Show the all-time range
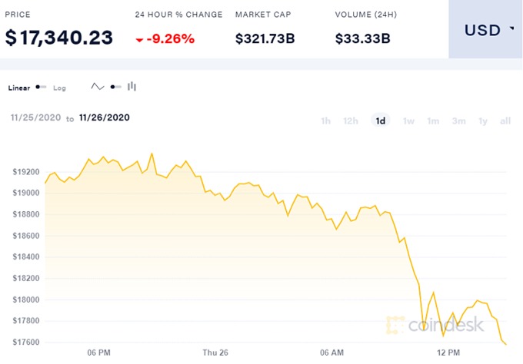523x364 pixels. tap(505, 121)
